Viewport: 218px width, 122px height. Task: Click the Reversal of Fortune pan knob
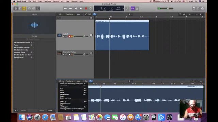91,54
